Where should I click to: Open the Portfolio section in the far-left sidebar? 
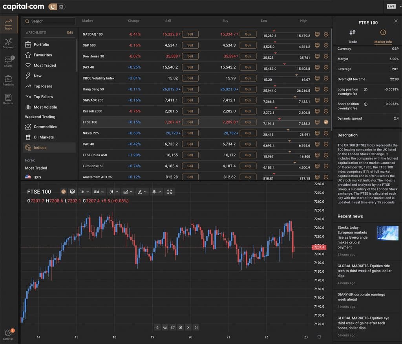[x=8, y=80]
